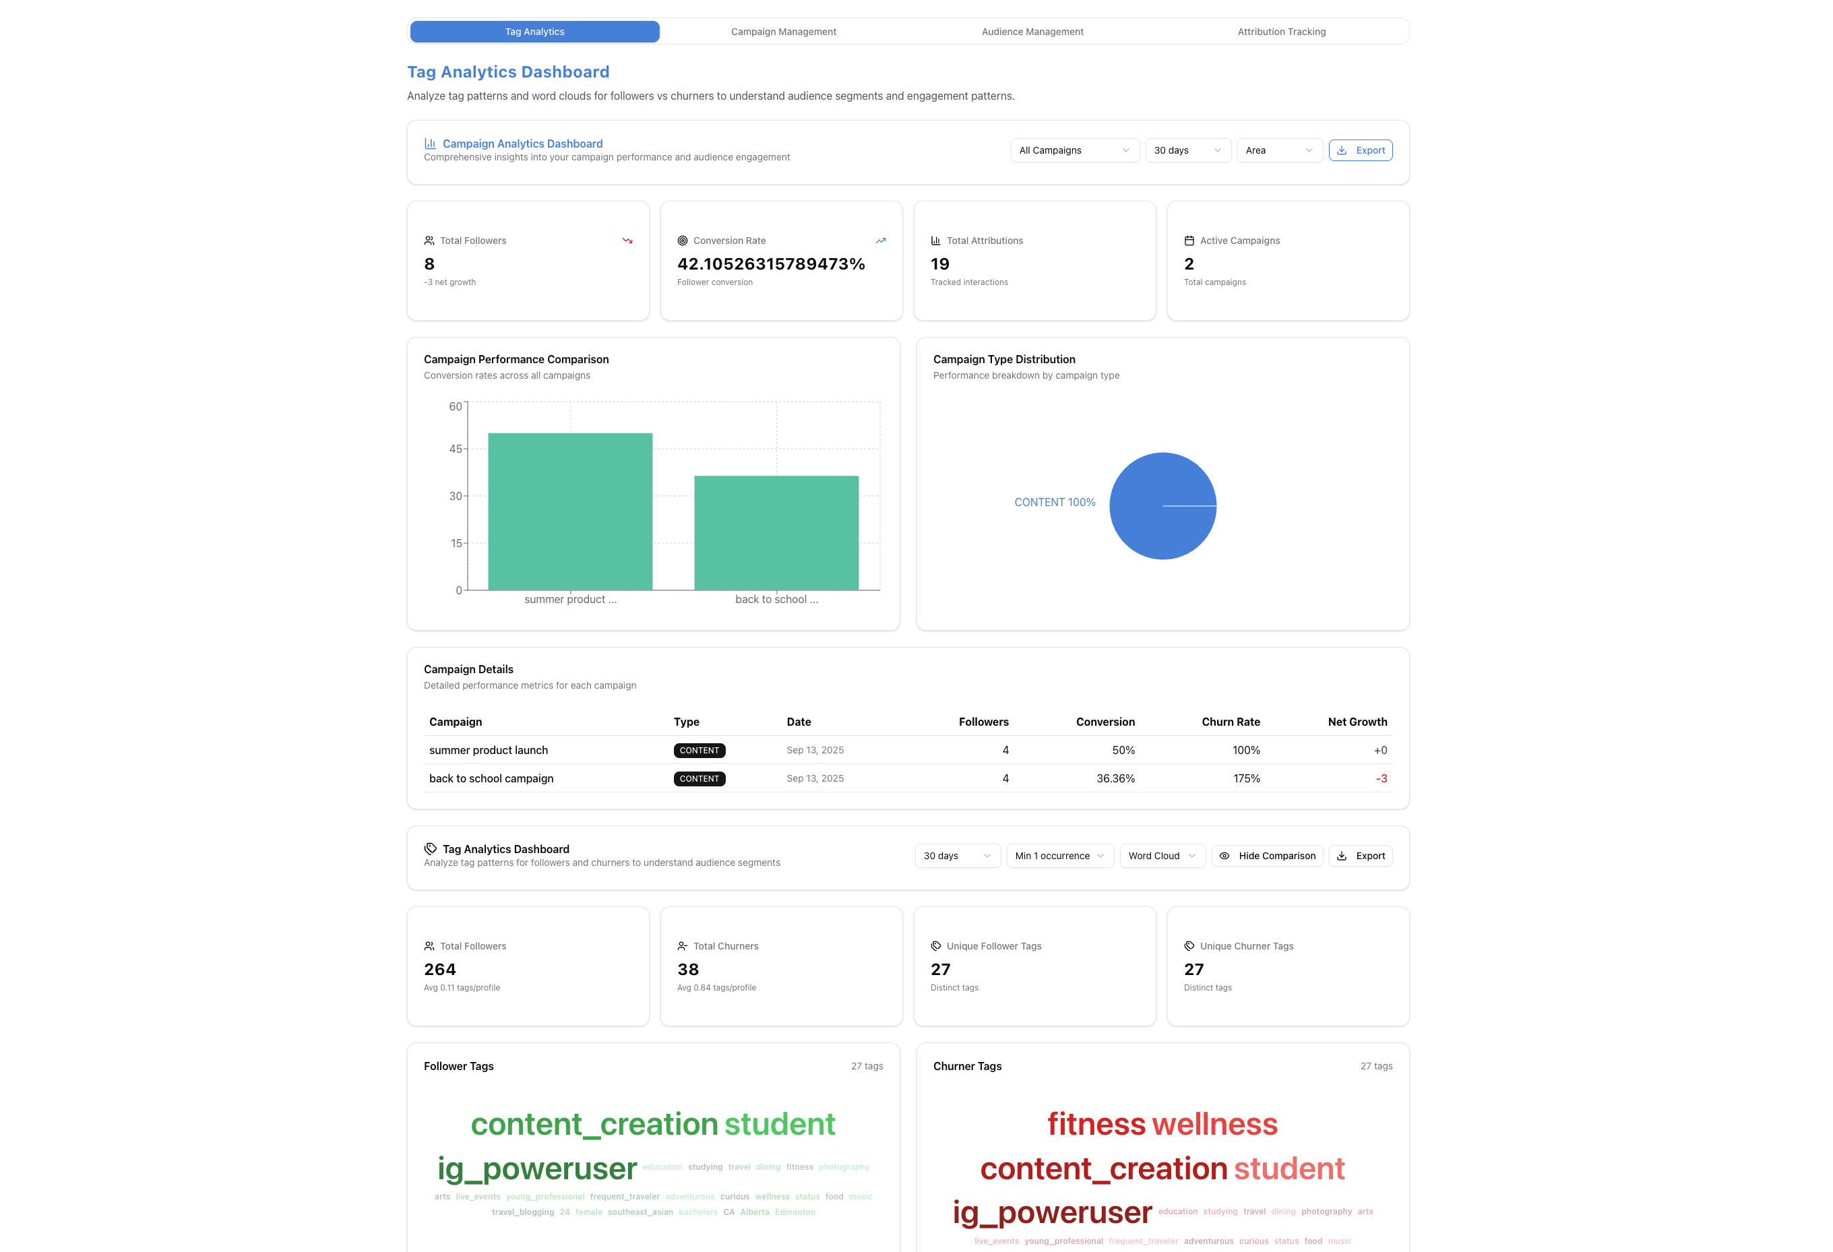Click the upward trend icon on Conversion Rate
The width and height of the screenshot is (1833, 1252).
tap(880, 241)
